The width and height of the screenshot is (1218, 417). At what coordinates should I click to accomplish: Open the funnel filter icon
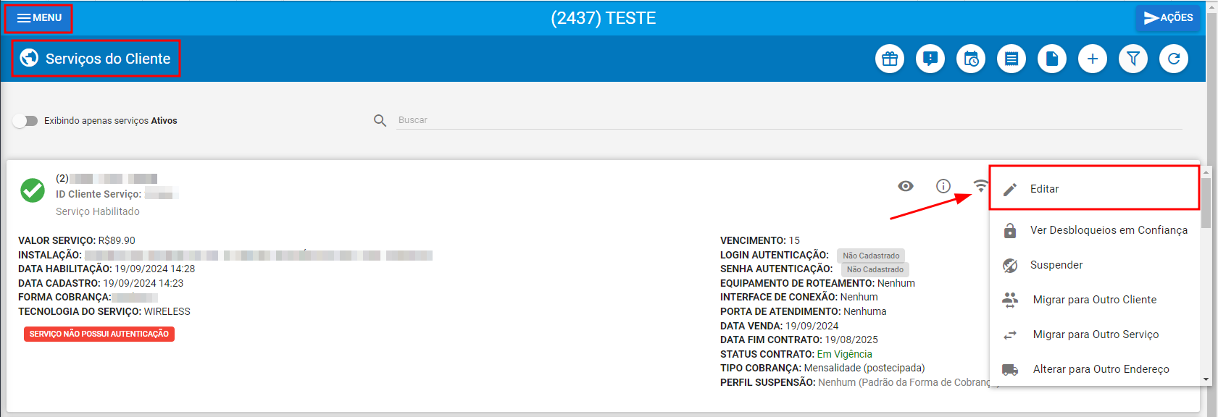coord(1133,59)
